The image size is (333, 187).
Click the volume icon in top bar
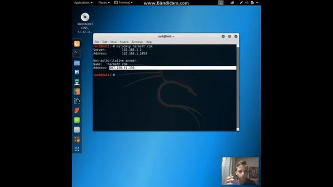[247, 3]
